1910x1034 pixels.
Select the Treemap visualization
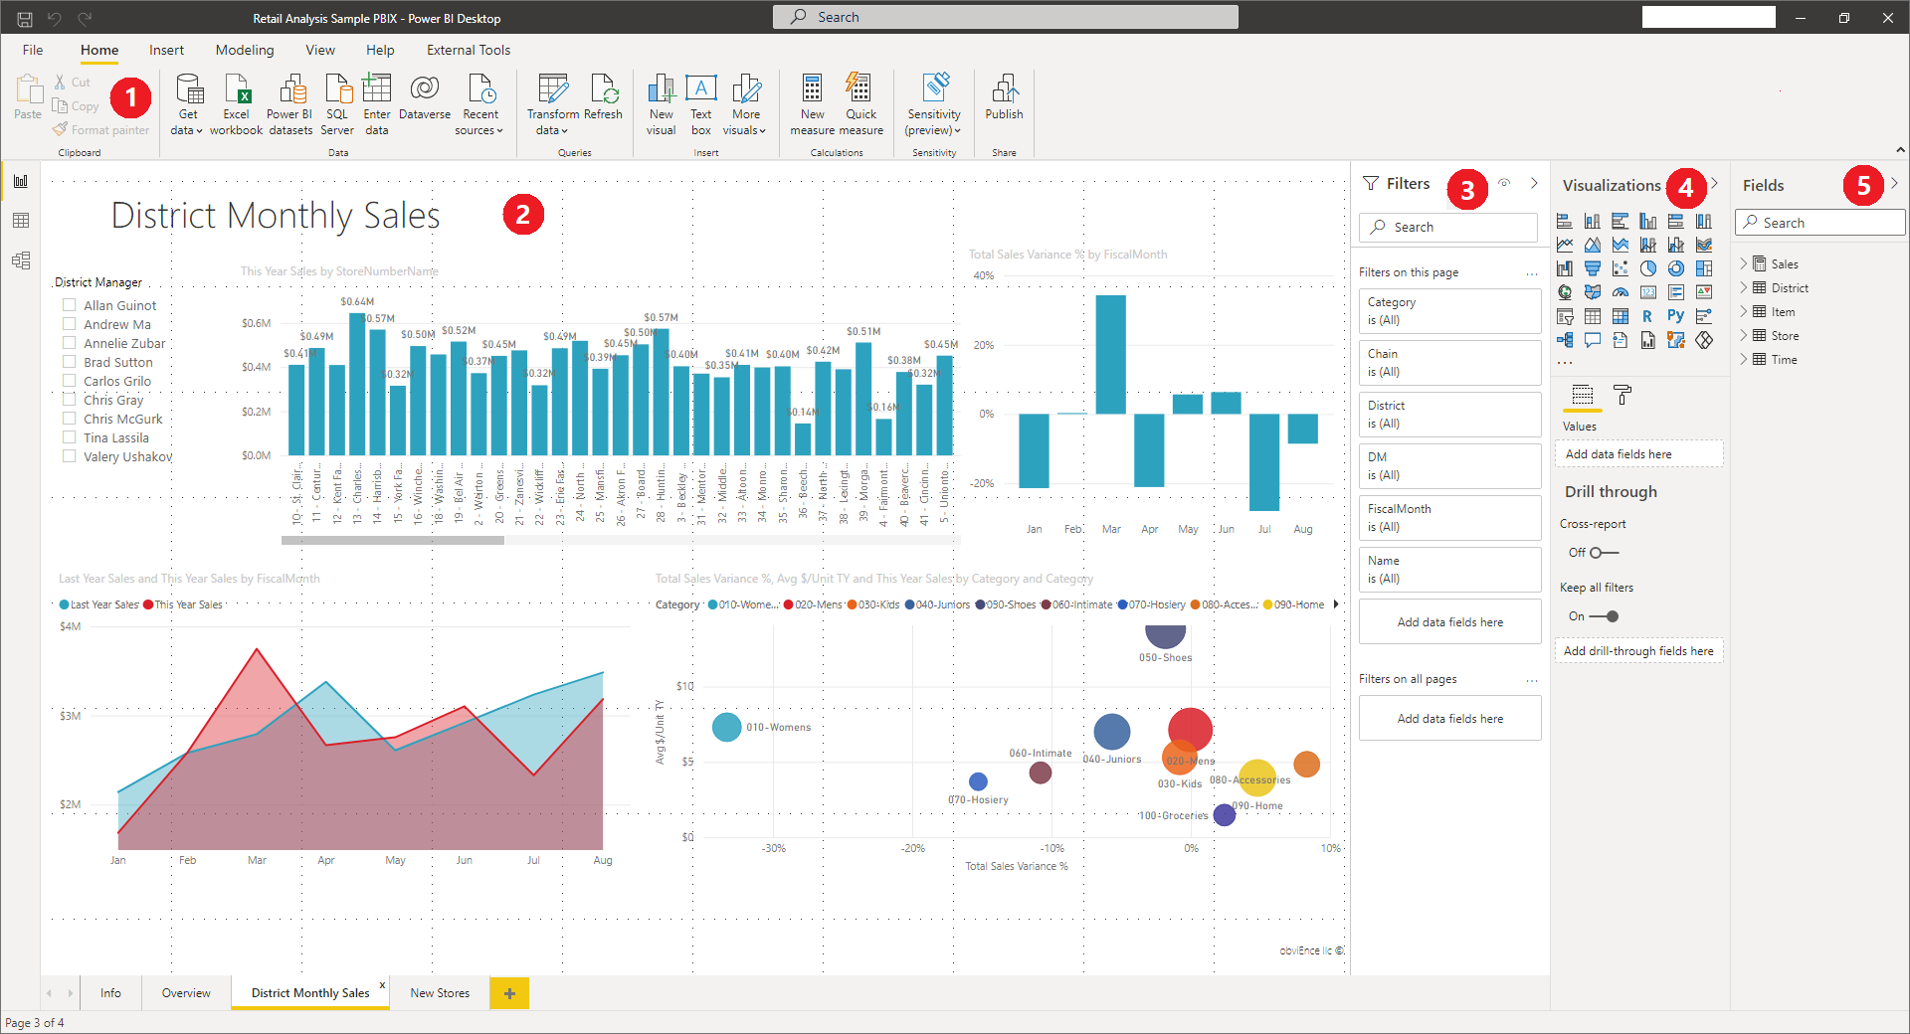(1704, 268)
